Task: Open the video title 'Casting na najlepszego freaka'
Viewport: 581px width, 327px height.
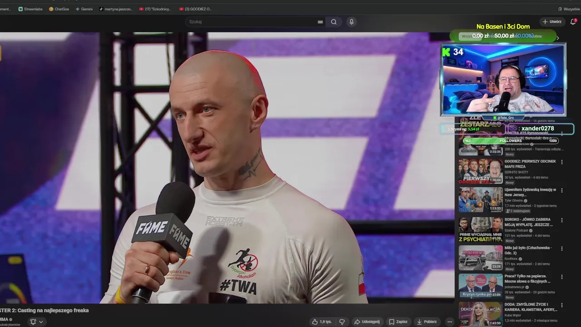Action: point(44,311)
